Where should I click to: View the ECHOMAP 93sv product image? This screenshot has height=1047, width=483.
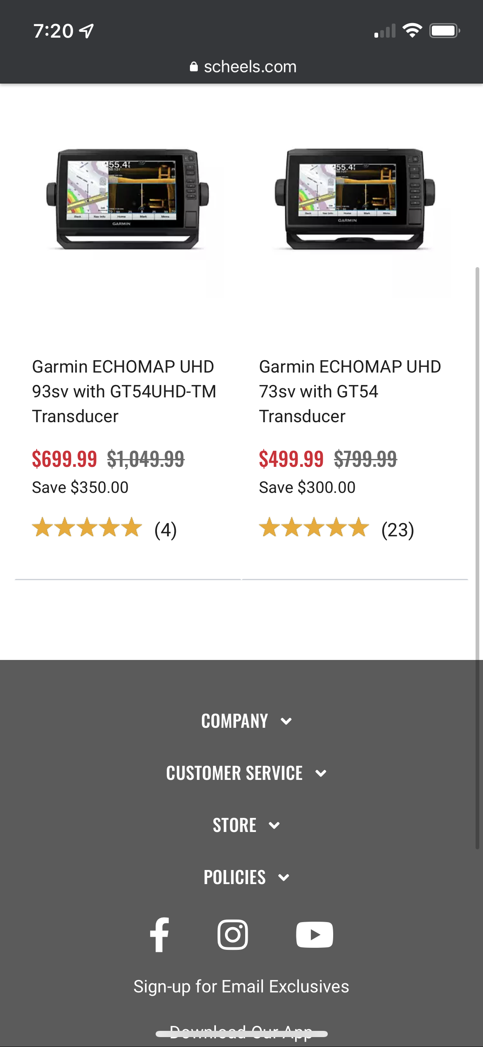coord(128,198)
